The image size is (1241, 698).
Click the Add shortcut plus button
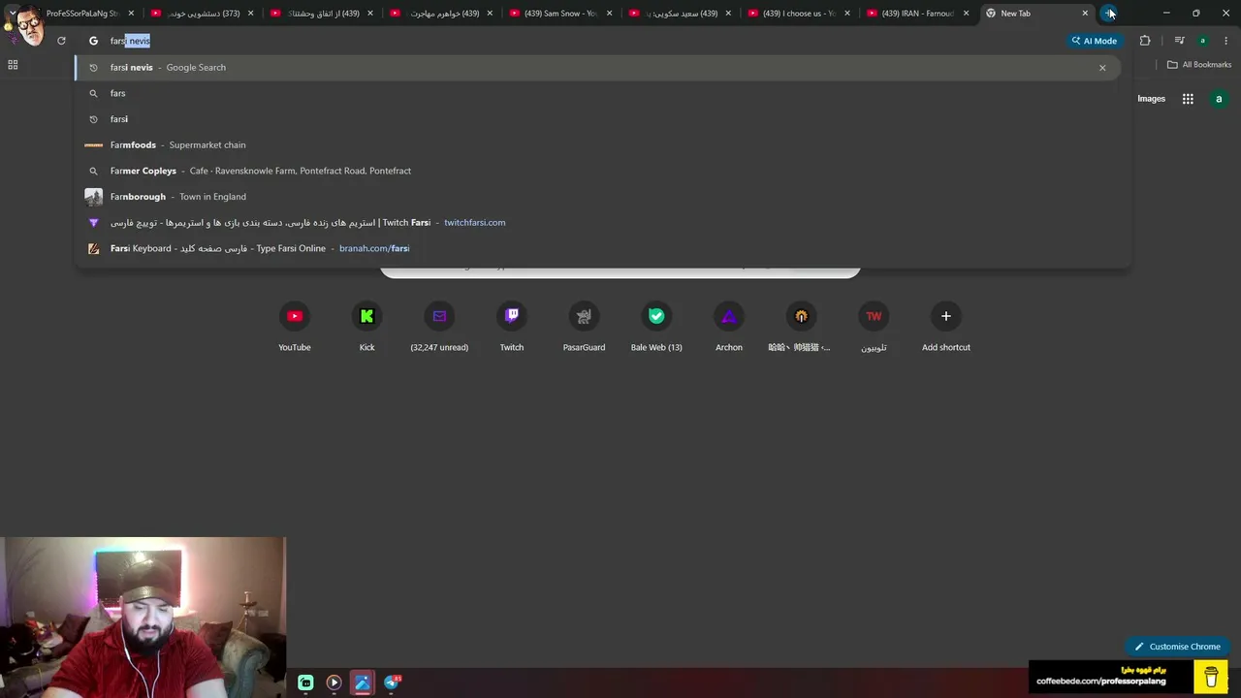pyautogui.click(x=946, y=316)
